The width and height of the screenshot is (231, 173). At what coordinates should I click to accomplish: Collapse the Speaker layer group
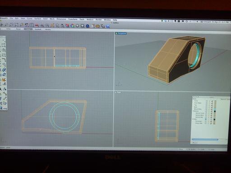[x=193, y=119]
